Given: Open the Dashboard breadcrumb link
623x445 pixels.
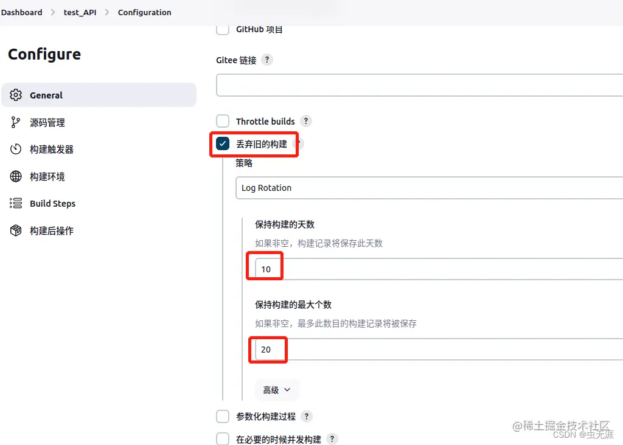Looking at the screenshot, I should point(21,12).
